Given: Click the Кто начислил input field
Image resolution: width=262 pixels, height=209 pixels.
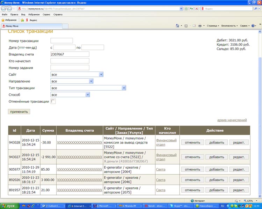Looking at the screenshot, I should pos(70,61).
